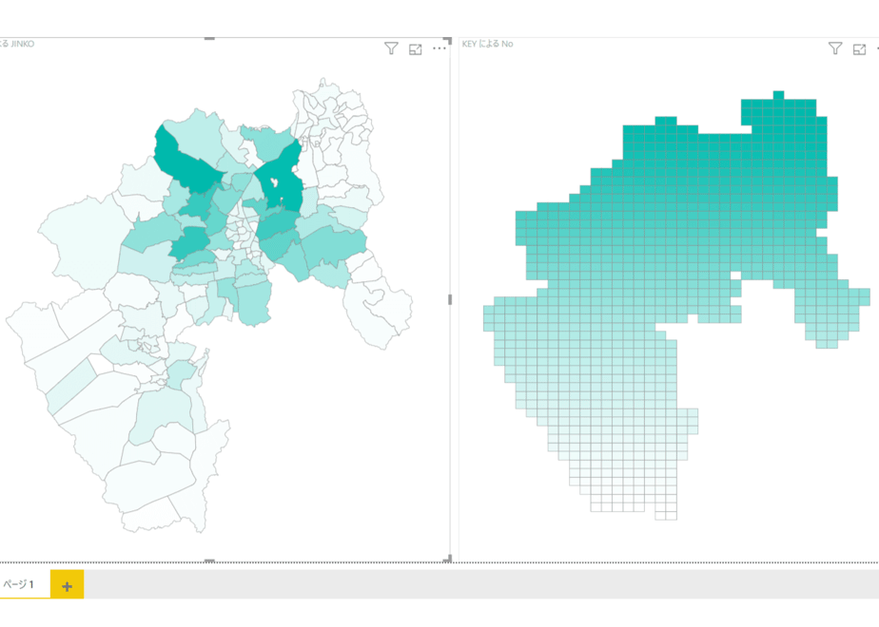Select the KEY による No title text
This screenshot has width=879, height=627.
click(487, 44)
